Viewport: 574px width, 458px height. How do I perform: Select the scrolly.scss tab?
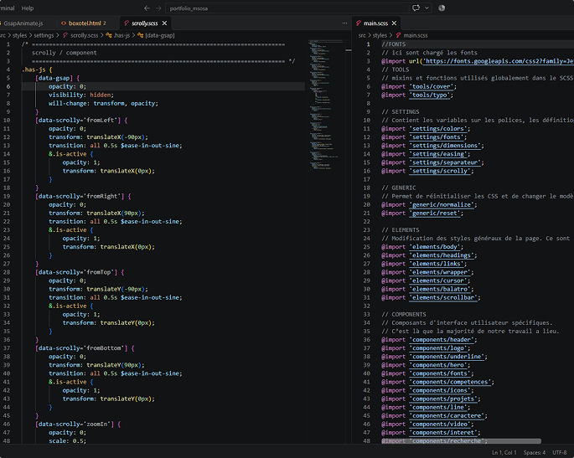pos(145,23)
